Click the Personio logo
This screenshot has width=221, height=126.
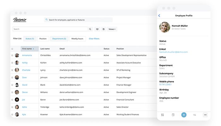coord(20,20)
